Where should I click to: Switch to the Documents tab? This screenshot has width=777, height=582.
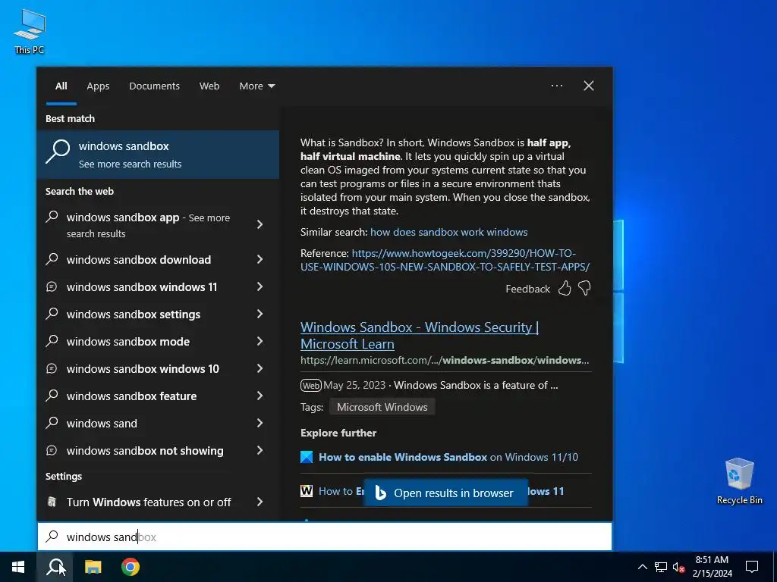(154, 86)
